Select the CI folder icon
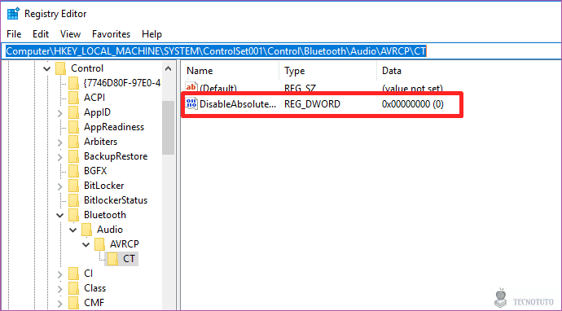Screen dimensions: 562x311 pyautogui.click(x=73, y=274)
